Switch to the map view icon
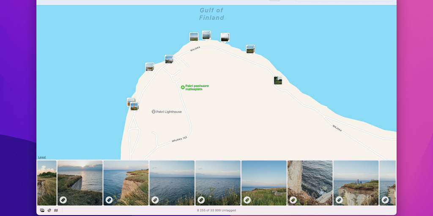The image size is (433, 216). 56,210
